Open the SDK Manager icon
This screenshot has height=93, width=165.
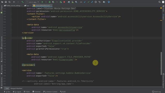[76, 2]
